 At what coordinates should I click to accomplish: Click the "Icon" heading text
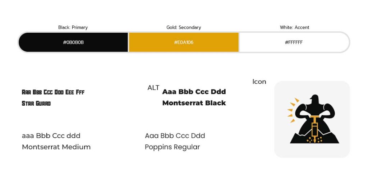(x=259, y=82)
